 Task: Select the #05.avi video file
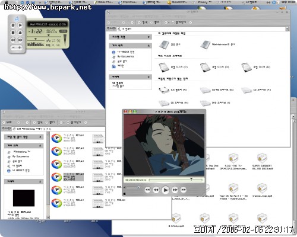pos(67,190)
